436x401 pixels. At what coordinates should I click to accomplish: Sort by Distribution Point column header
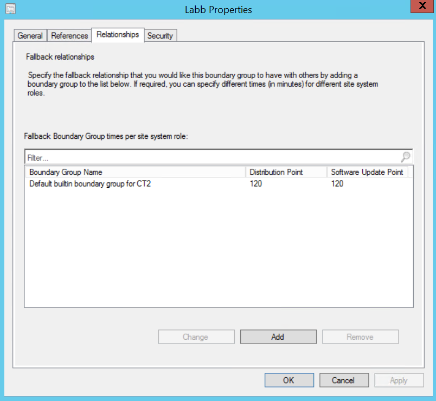point(285,172)
